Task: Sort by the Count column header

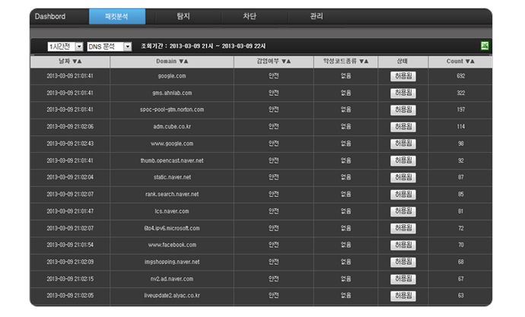Action: (460, 62)
